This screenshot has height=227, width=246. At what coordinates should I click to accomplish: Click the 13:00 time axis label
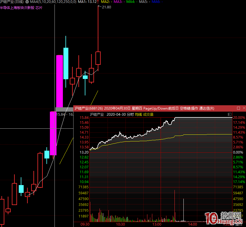coord(157,224)
